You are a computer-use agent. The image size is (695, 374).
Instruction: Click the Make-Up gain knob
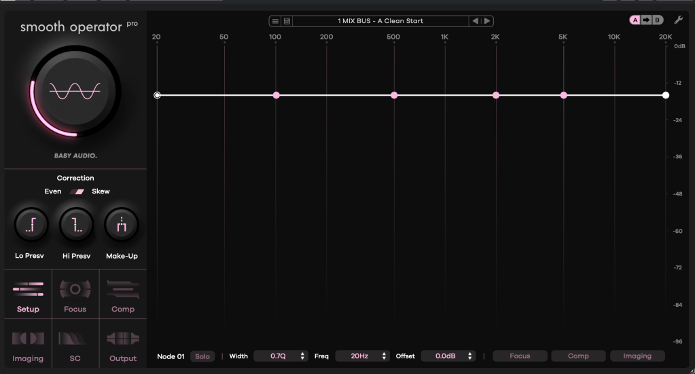point(122,225)
